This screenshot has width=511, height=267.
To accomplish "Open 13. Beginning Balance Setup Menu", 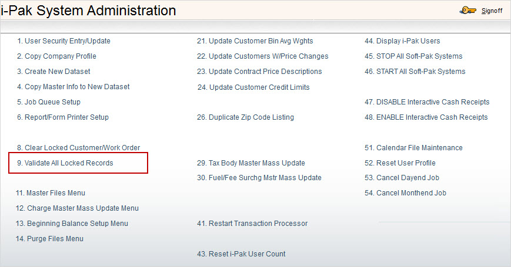I will pyautogui.click(x=72, y=224).
